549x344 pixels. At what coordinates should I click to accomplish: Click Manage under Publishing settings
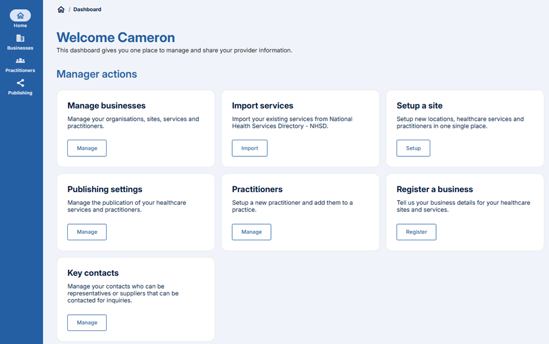[x=87, y=232]
